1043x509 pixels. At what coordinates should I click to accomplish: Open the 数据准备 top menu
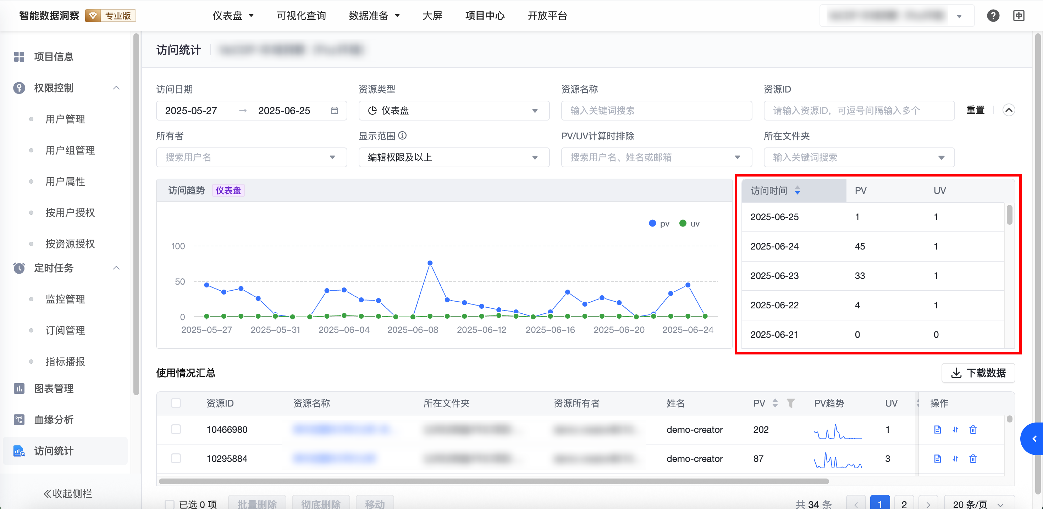374,16
